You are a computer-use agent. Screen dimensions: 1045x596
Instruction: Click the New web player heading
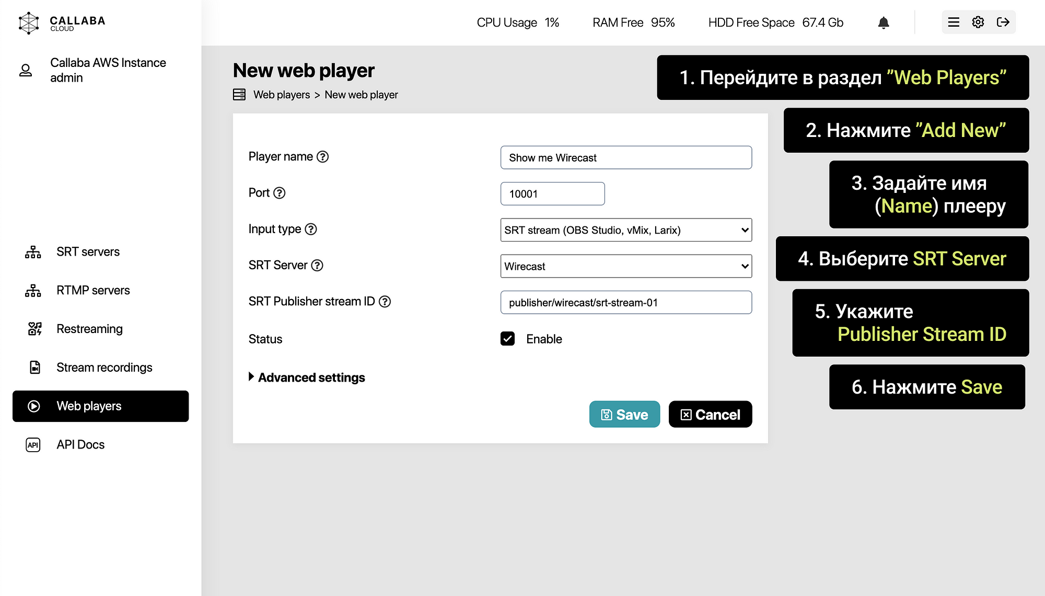tap(304, 71)
